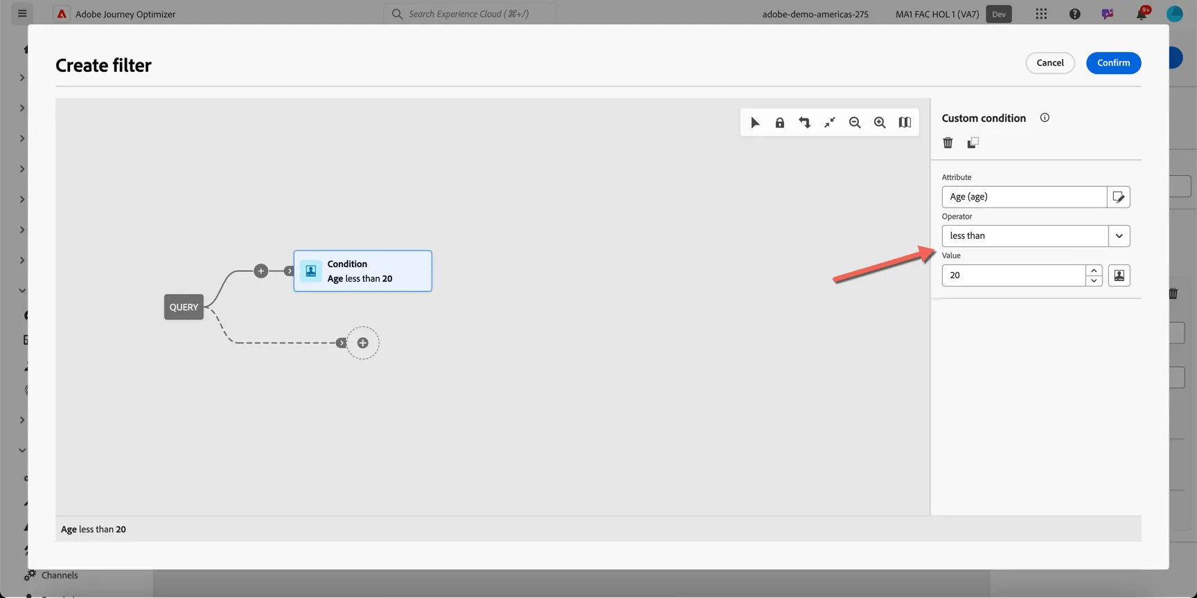Open the user profile avatar

[1175, 14]
